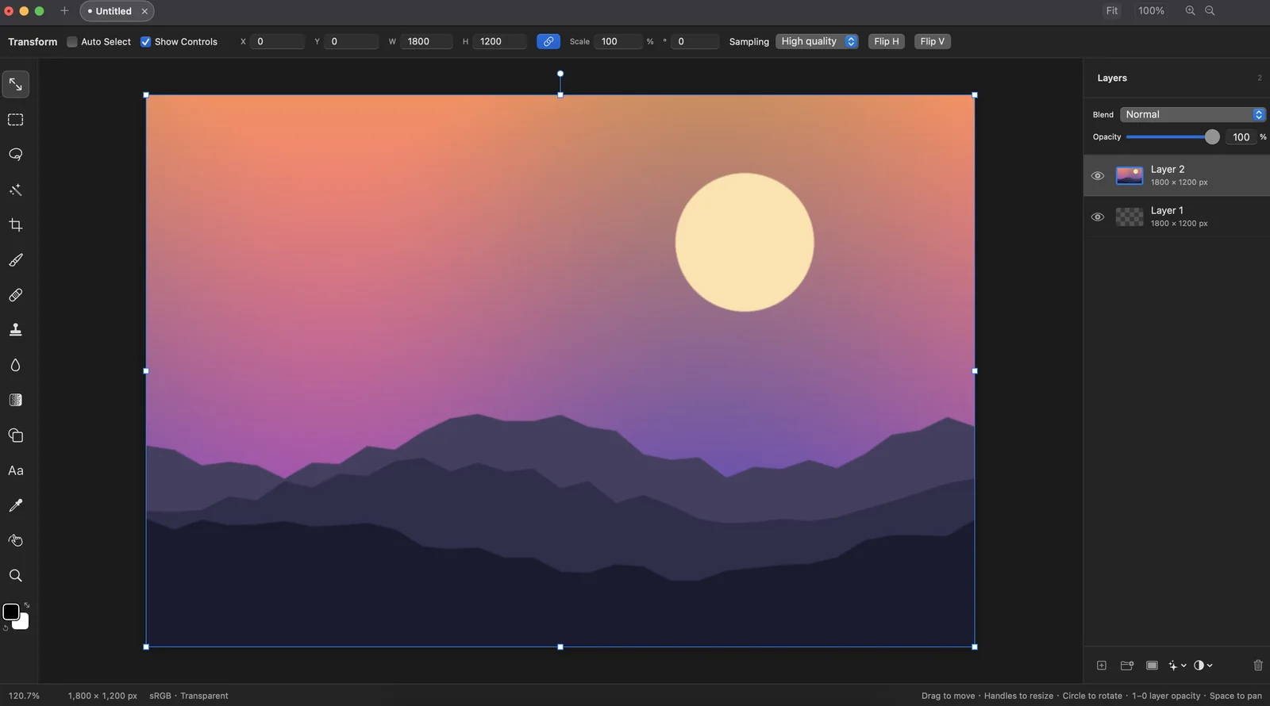This screenshot has height=706, width=1270.
Task: Set zoom to 100% button
Action: tap(1151, 11)
